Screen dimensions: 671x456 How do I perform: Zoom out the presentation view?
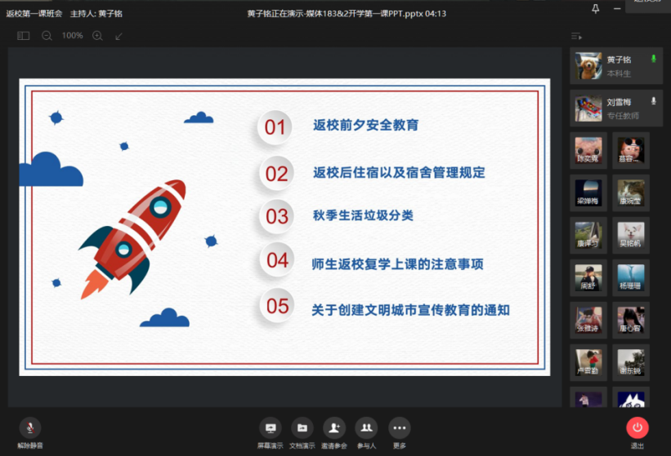pos(47,36)
